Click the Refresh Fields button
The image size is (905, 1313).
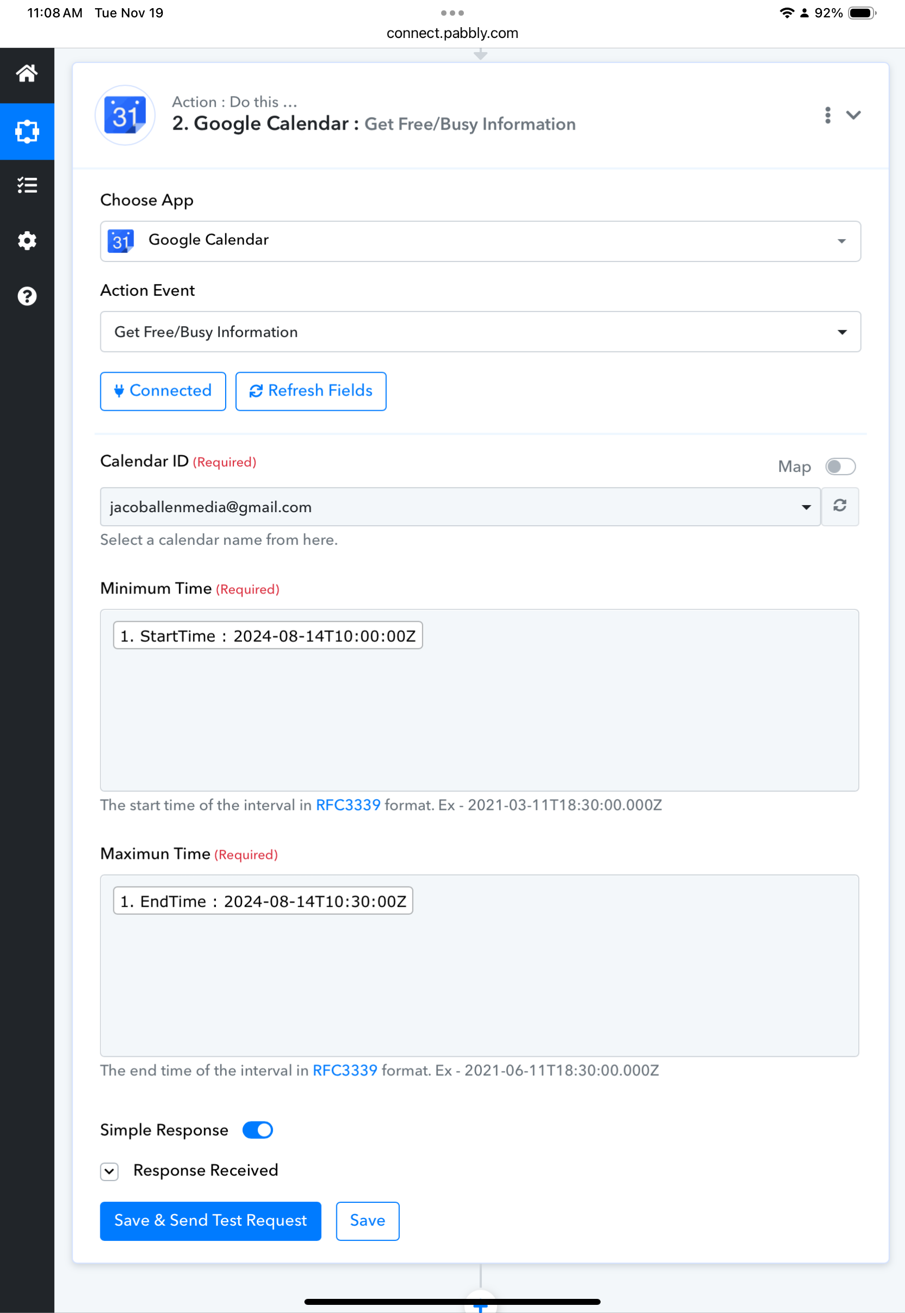(x=311, y=391)
